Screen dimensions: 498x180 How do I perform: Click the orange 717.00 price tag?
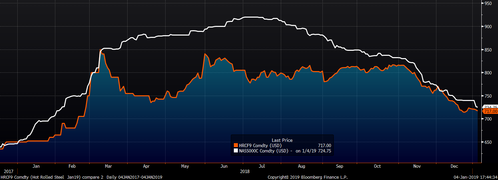pyautogui.click(x=490, y=111)
